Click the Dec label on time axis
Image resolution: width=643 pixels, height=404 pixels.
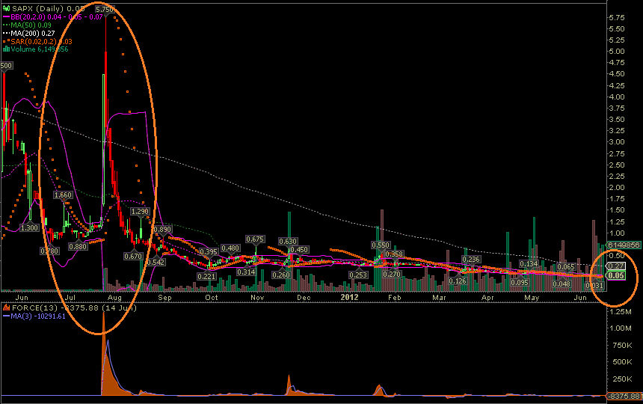point(304,297)
